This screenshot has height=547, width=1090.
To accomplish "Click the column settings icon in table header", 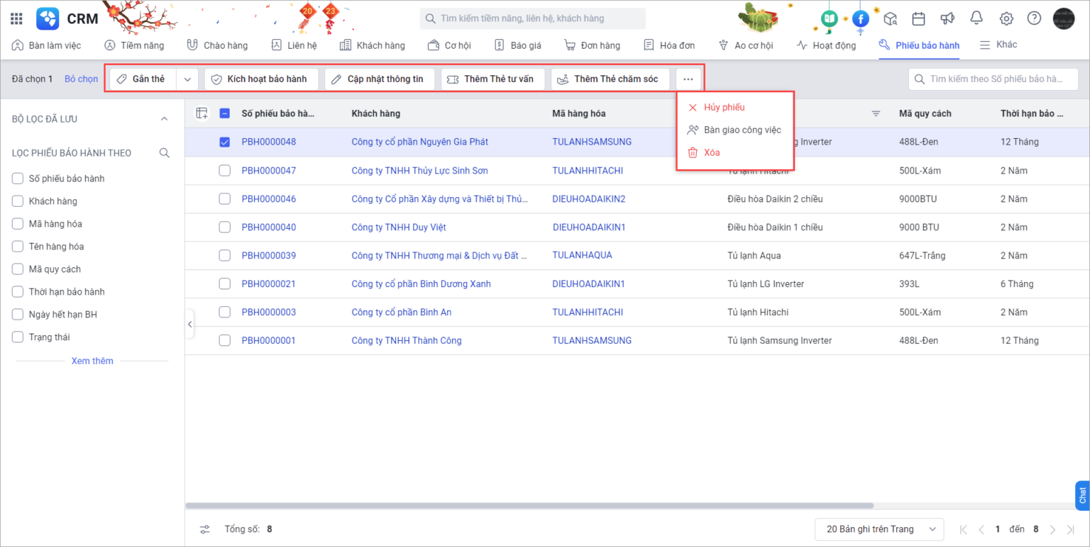I will (x=202, y=113).
